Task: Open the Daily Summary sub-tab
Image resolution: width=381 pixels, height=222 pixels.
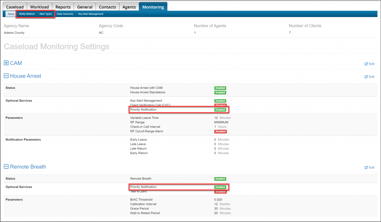Action: coord(64,14)
